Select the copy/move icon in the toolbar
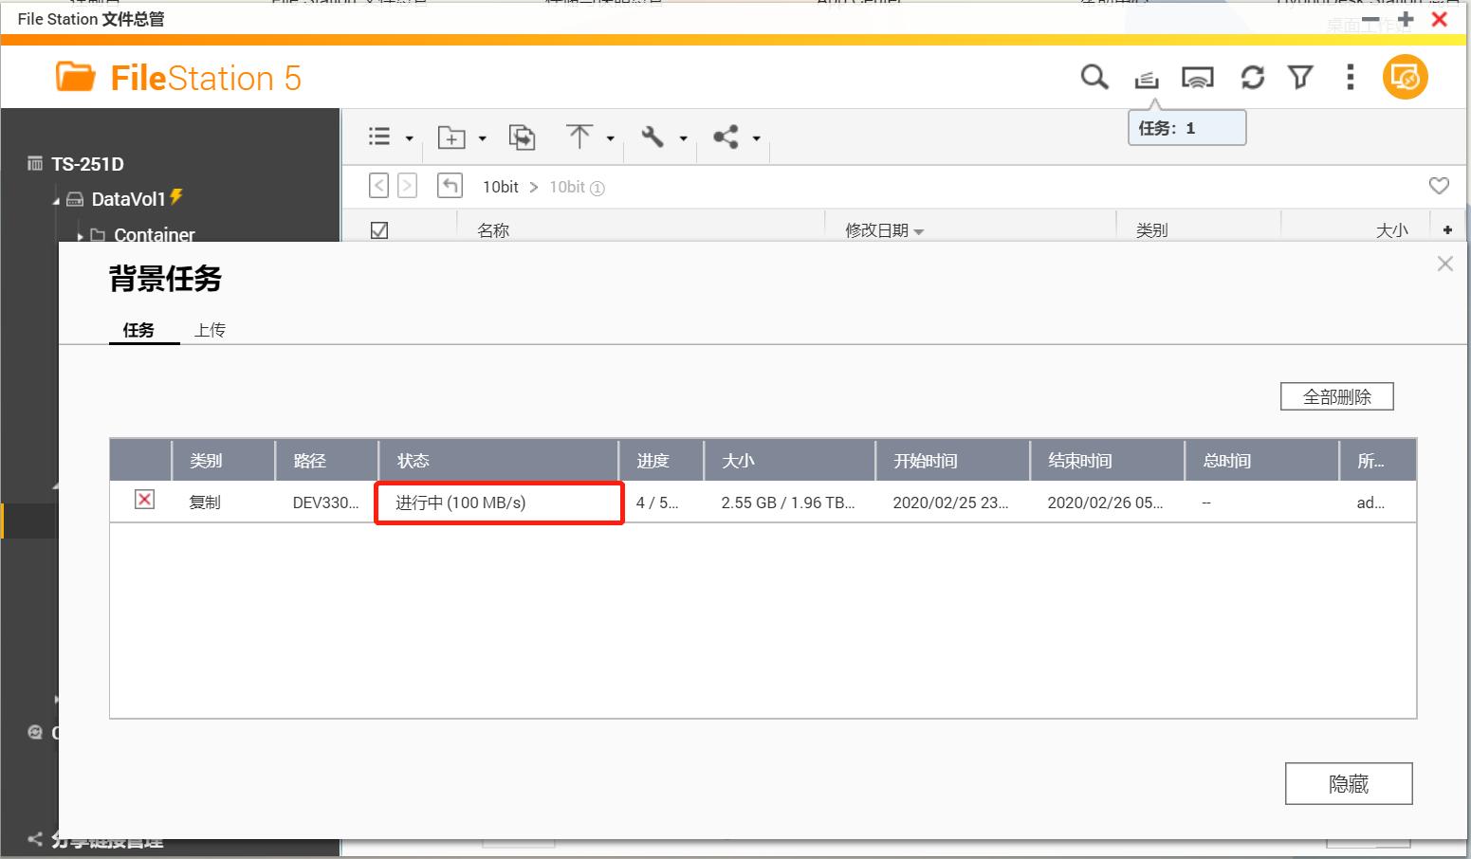Screen dimensions: 1471x859 pyautogui.click(x=522, y=137)
